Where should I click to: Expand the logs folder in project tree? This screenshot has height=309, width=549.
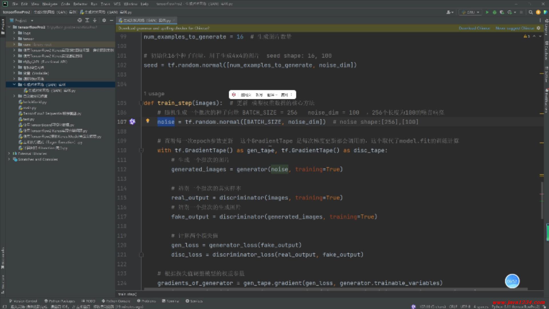(14, 33)
